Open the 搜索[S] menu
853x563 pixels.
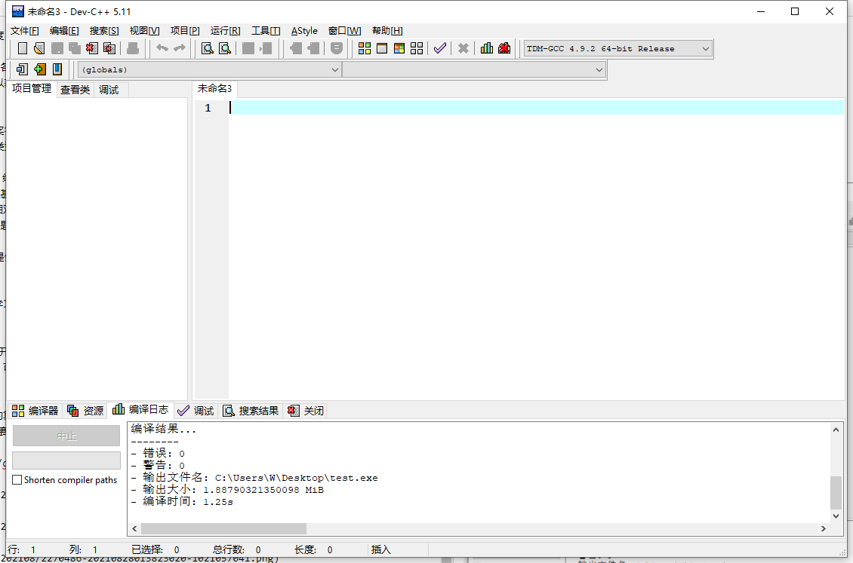point(104,31)
